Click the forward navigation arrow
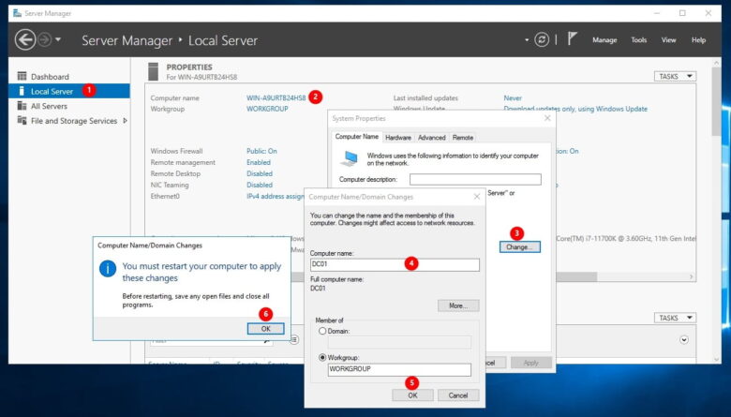This screenshot has width=731, height=417. (x=44, y=39)
